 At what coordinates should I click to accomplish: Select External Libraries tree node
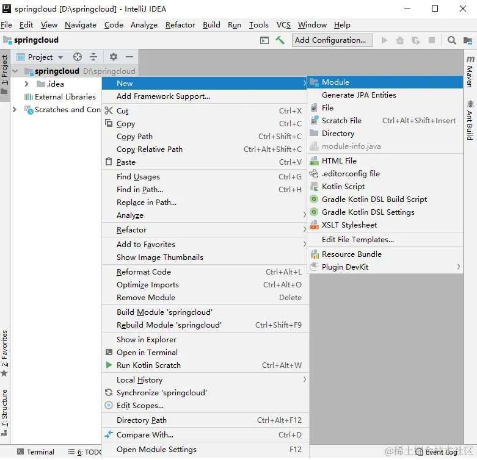click(x=60, y=96)
